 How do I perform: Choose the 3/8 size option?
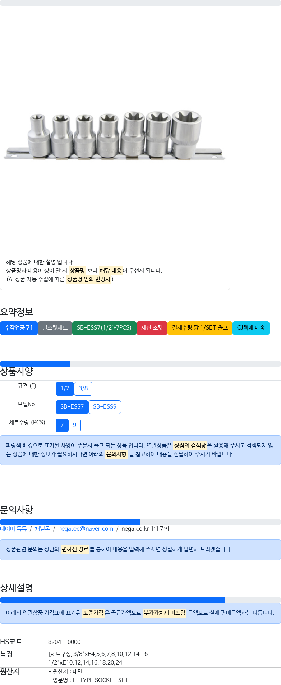click(83, 388)
